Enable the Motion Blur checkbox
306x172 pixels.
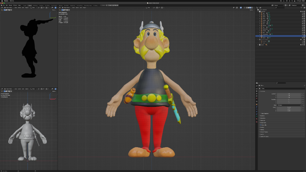[261, 125]
